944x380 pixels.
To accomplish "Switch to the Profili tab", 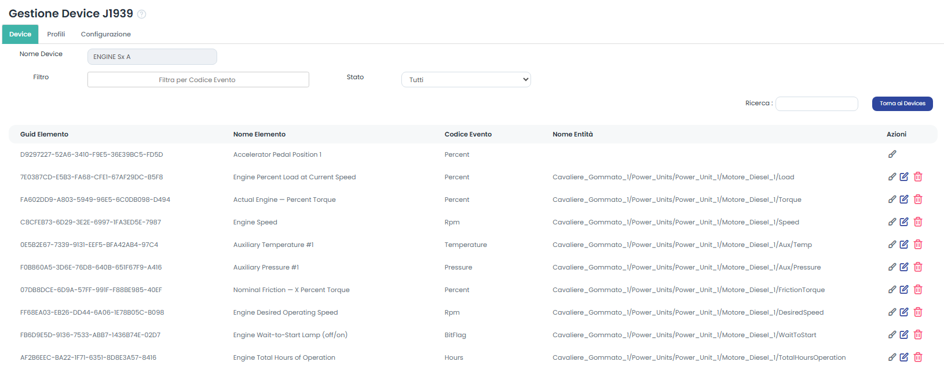I will point(56,34).
